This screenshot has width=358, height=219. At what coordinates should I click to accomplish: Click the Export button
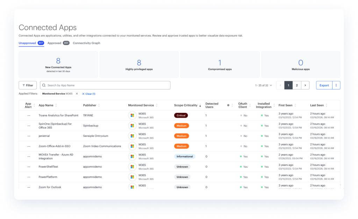click(324, 85)
